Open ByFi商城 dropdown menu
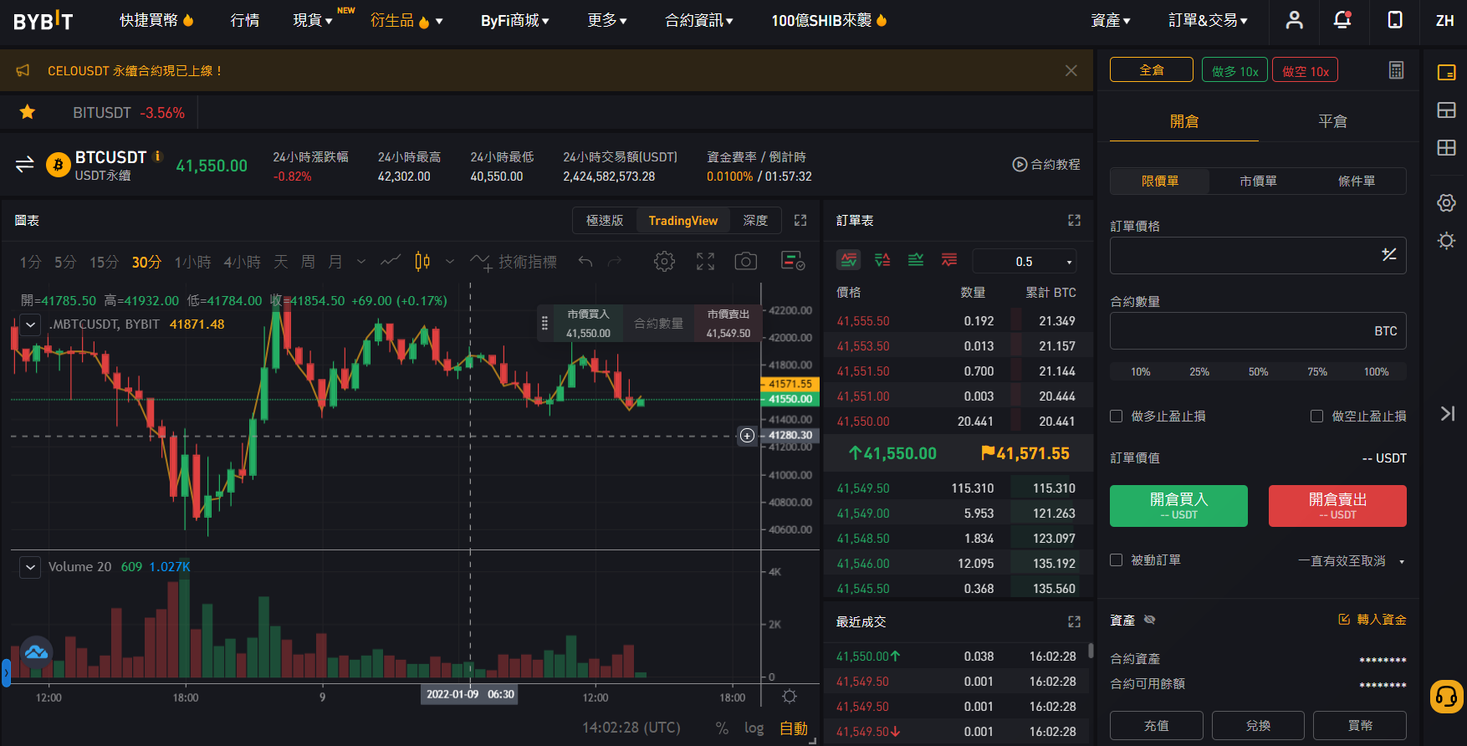This screenshot has height=746, width=1467. [515, 20]
